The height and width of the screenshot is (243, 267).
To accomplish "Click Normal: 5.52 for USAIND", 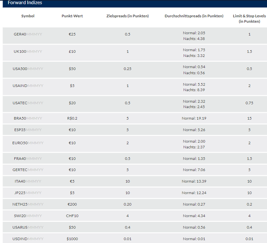I will click(194, 84).
